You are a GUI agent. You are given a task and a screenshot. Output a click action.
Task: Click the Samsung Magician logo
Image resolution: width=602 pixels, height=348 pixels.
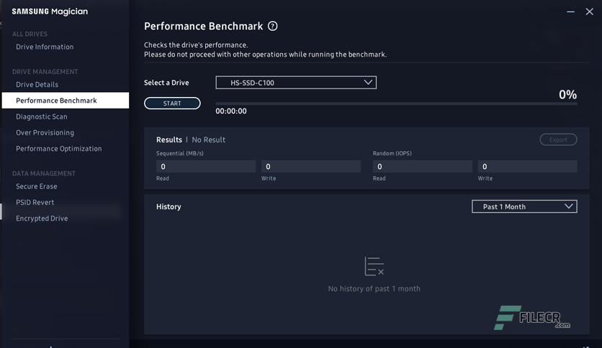[50, 12]
